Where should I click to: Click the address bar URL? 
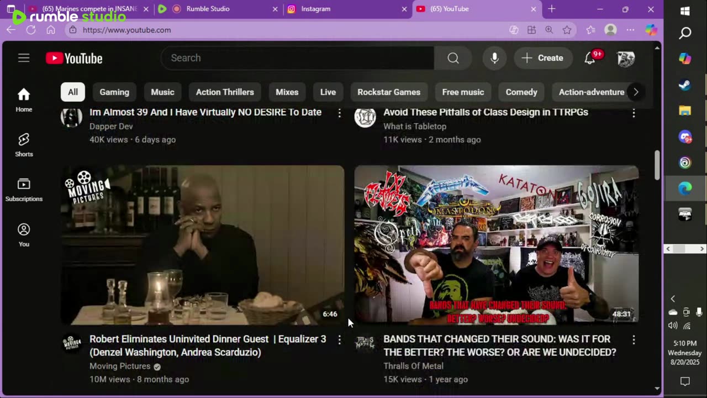[x=127, y=30]
